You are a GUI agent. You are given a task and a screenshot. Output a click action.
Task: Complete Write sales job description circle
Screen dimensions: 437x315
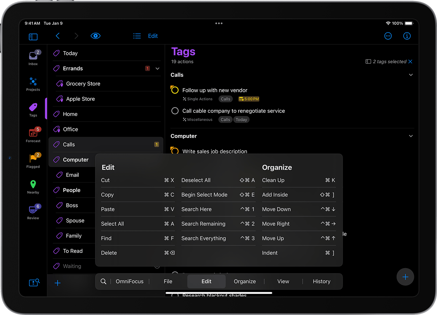click(175, 151)
